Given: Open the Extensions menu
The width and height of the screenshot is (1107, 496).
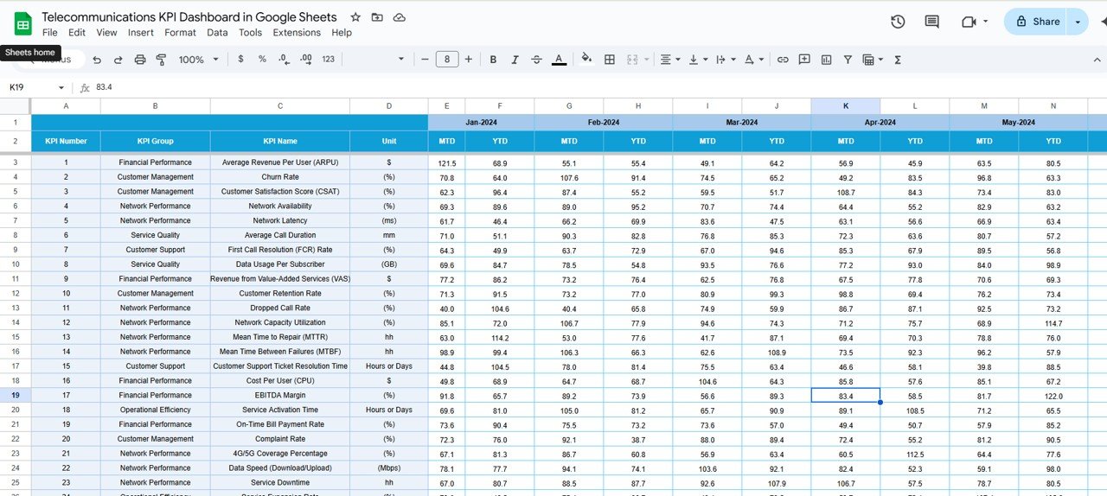Looking at the screenshot, I should [297, 32].
